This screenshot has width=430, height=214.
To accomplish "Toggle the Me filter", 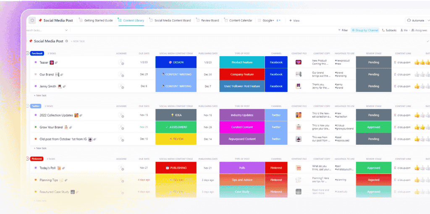I will pos(404,30).
